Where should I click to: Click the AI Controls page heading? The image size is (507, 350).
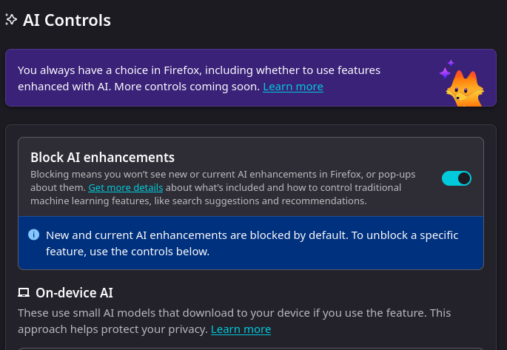click(67, 20)
